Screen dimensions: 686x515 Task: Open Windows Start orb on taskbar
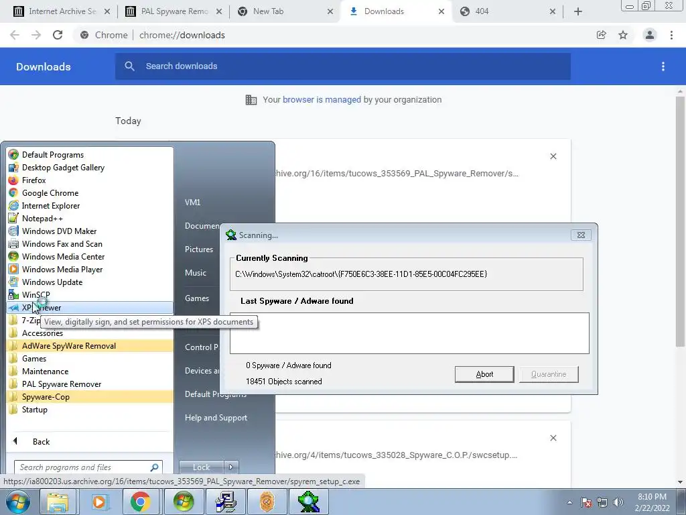tap(18, 502)
